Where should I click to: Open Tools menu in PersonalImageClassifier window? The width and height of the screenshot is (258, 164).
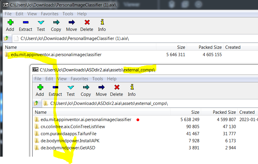tap(68, 14)
